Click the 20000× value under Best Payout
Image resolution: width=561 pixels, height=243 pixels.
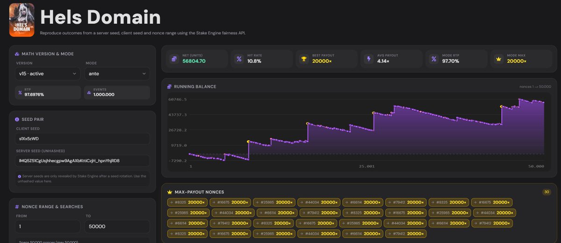[323, 61]
